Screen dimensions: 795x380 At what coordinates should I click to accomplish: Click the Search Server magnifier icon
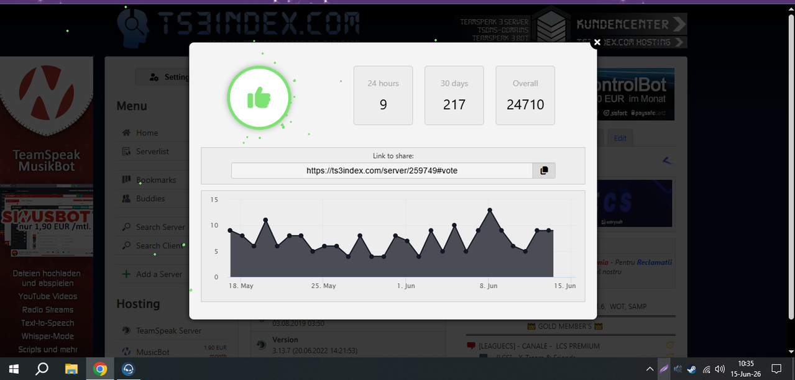126,227
